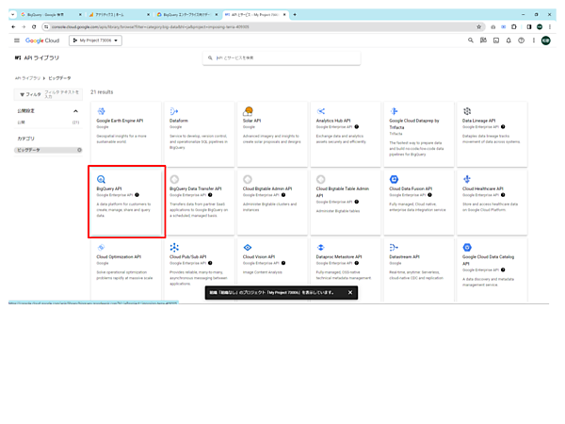This screenshot has width=565, height=424.
Task: Open the Cloud Bigtable Table Admin icon
Action: coord(321,179)
